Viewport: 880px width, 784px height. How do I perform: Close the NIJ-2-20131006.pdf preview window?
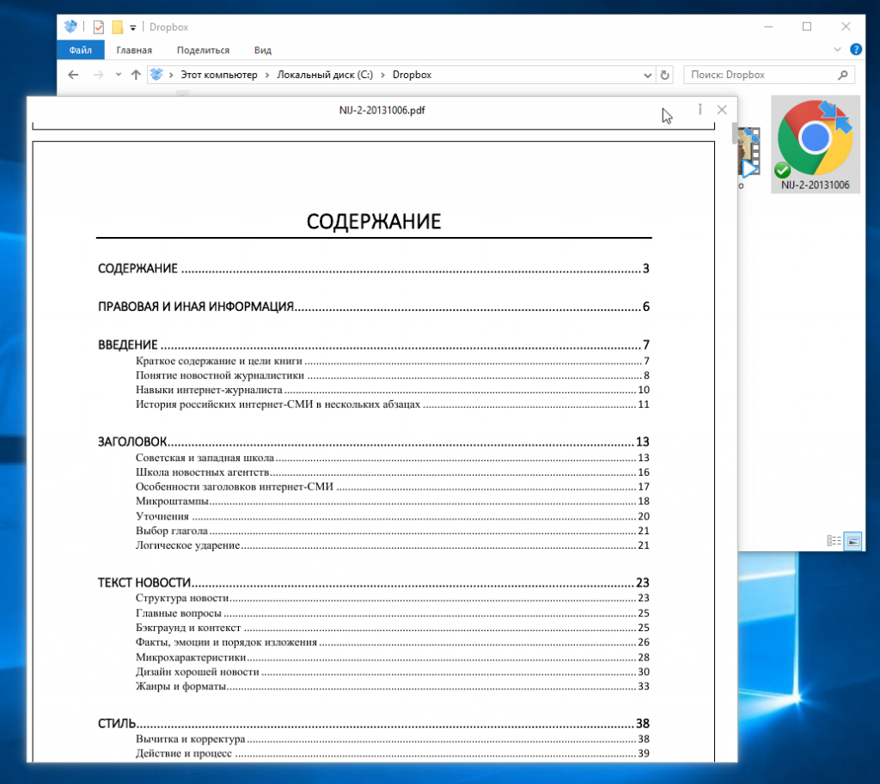[722, 110]
